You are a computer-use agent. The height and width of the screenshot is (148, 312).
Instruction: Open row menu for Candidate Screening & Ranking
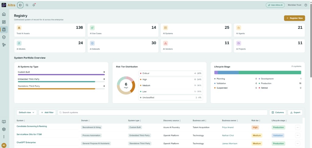pyautogui.click(x=297, y=127)
